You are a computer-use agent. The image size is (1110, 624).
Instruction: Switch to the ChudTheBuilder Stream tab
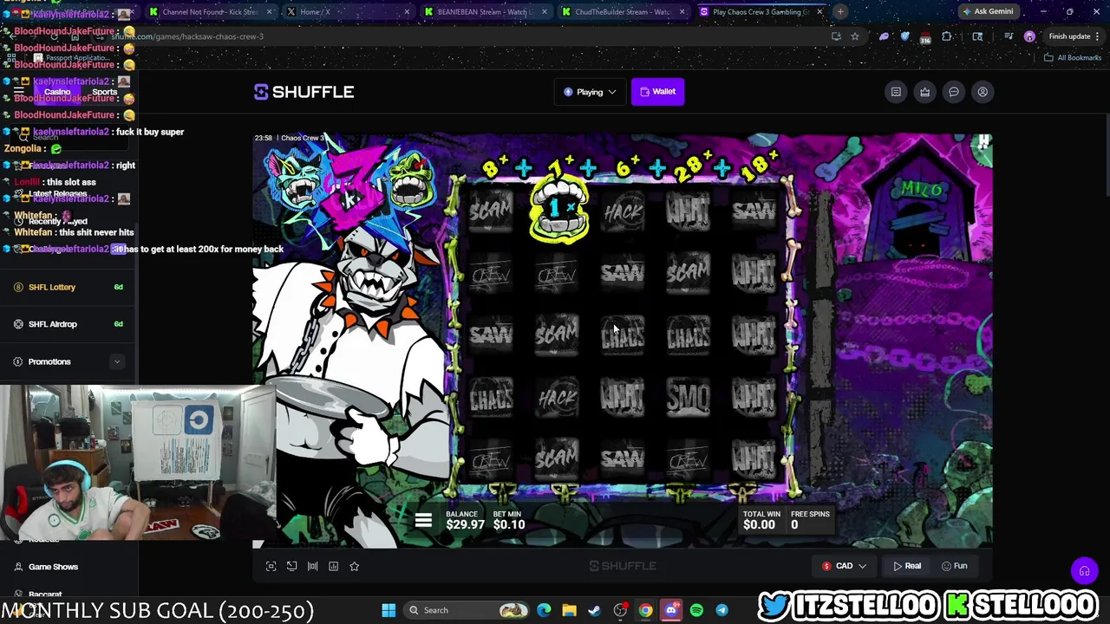click(623, 12)
